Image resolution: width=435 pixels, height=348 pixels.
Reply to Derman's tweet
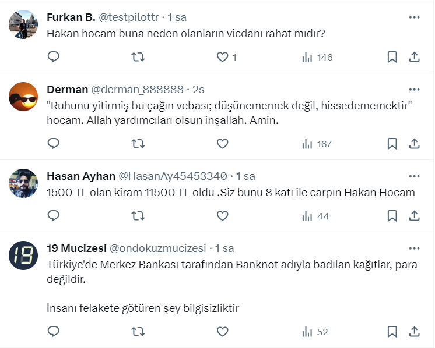[x=54, y=144]
